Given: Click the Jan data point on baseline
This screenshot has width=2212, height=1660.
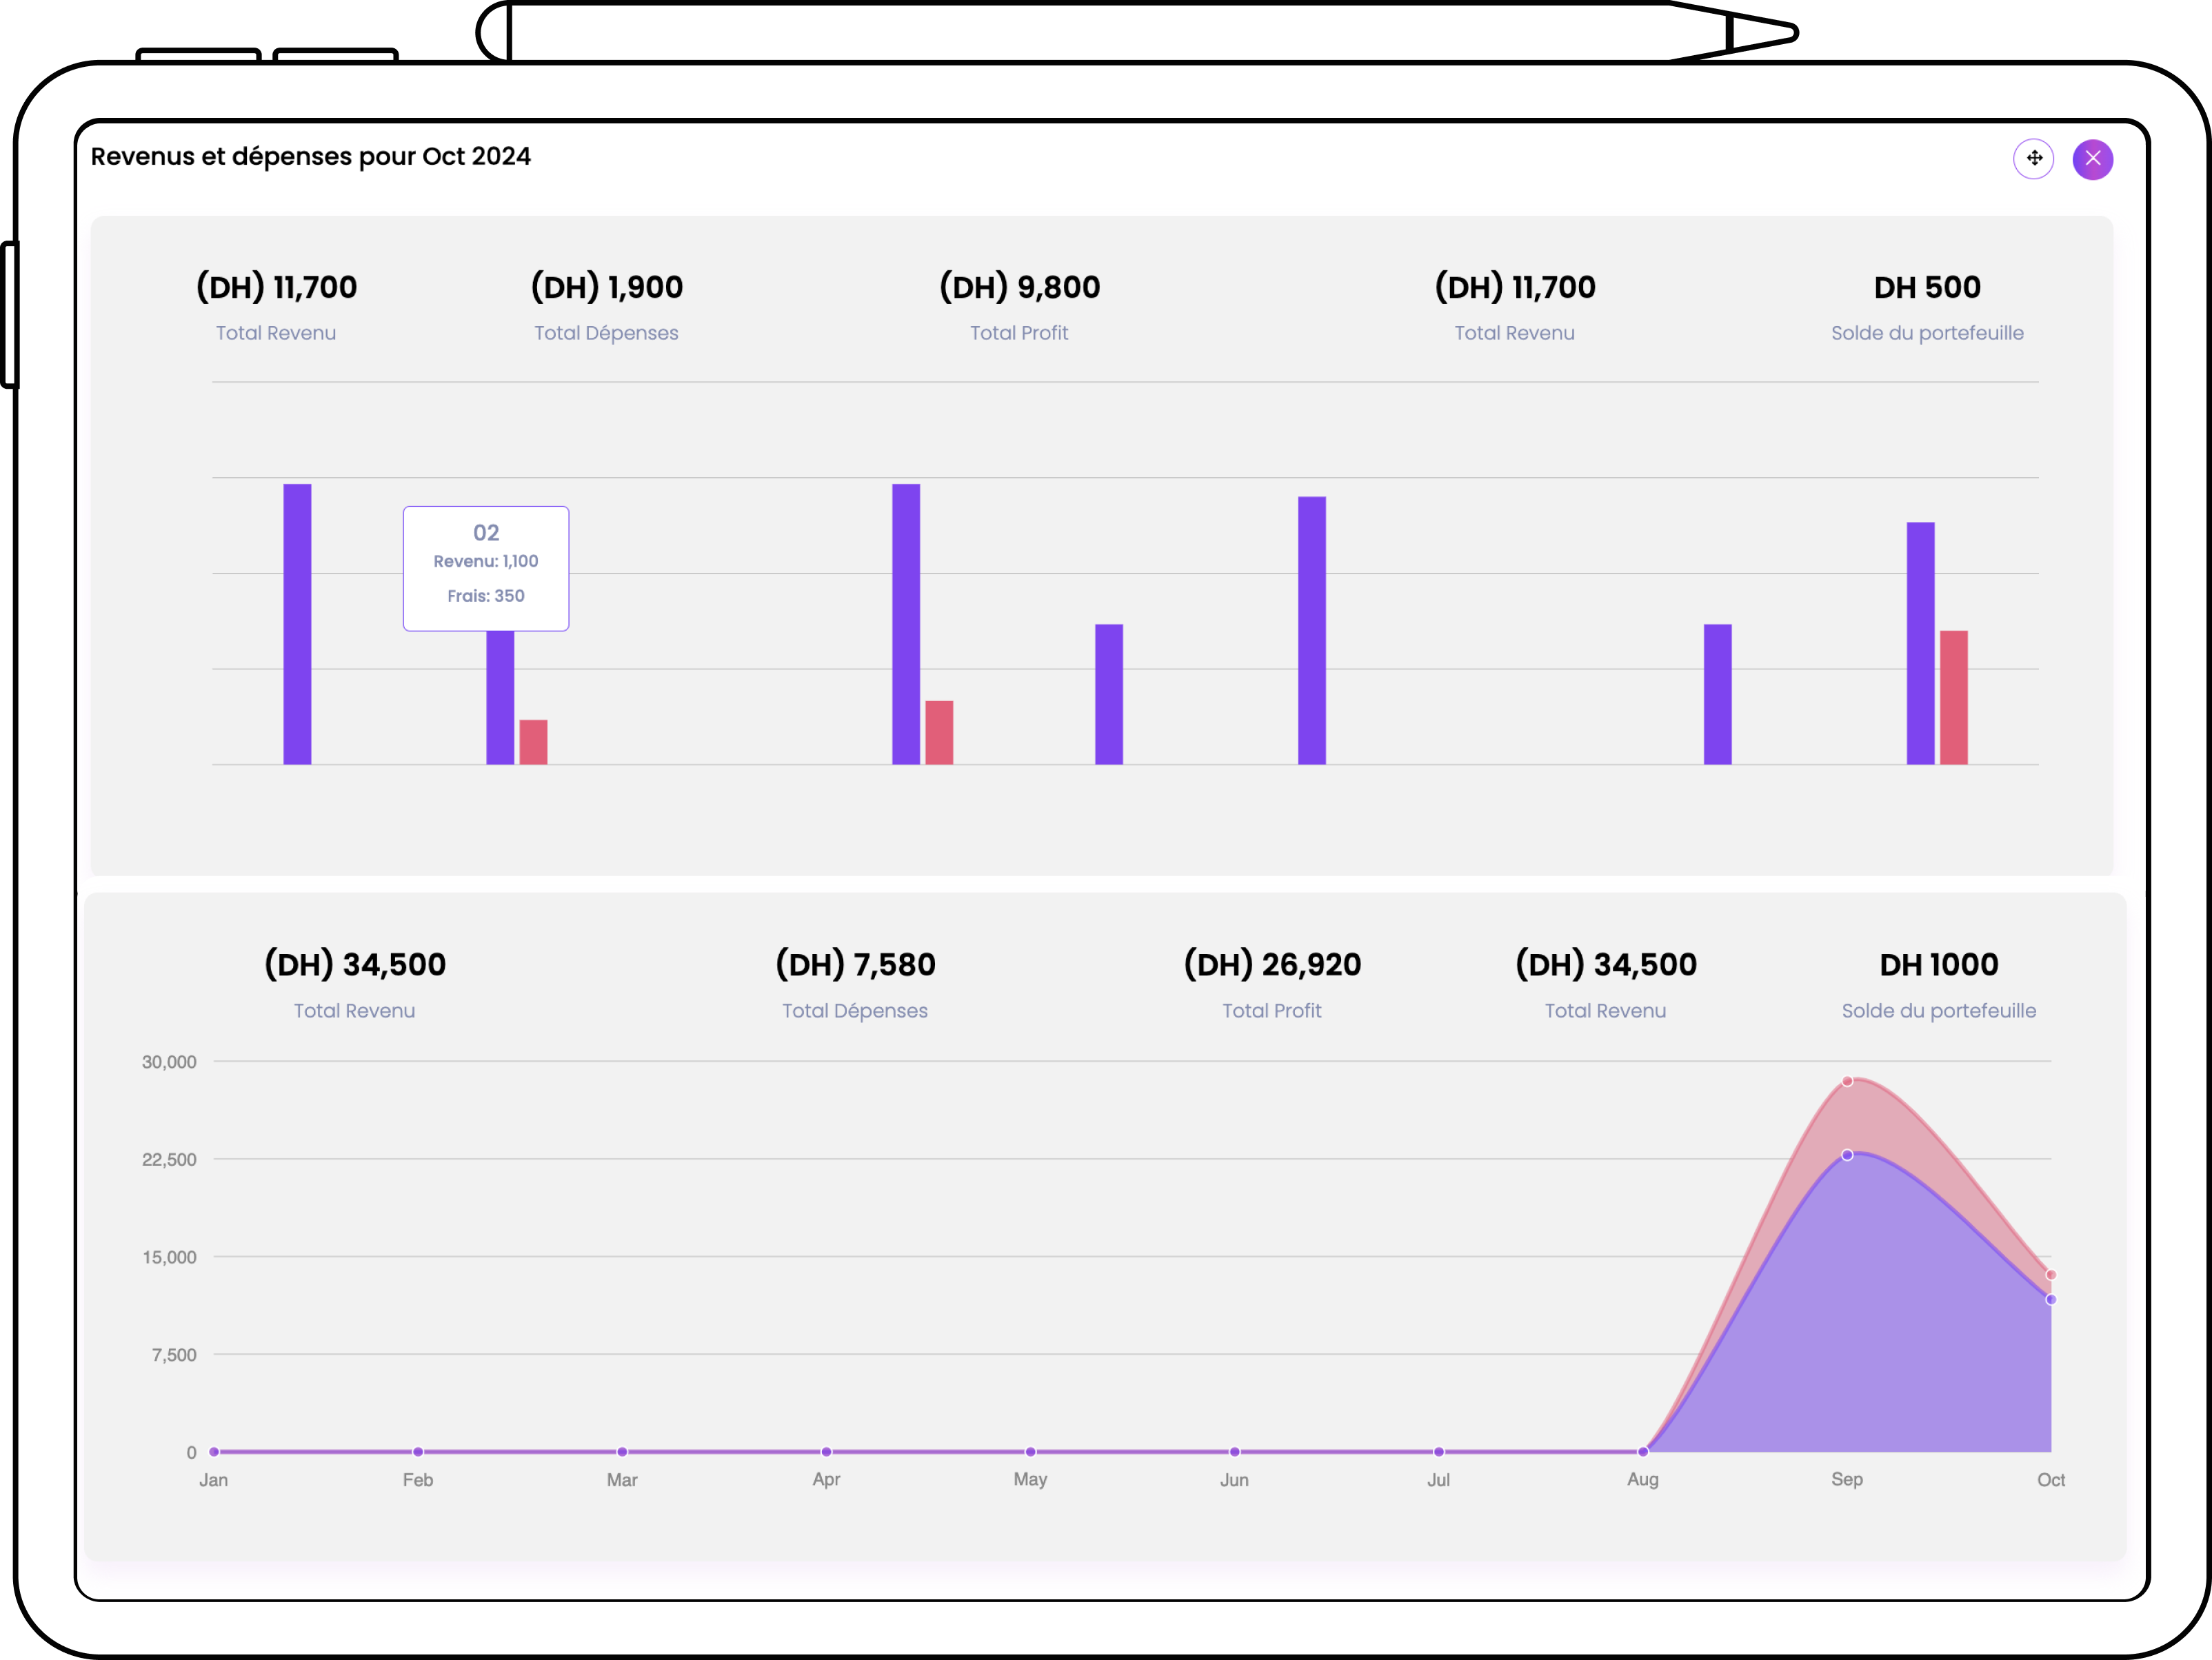Looking at the screenshot, I should 214,1451.
